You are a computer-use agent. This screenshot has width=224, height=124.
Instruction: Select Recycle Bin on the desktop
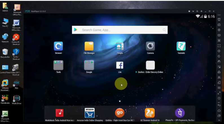[5, 53]
